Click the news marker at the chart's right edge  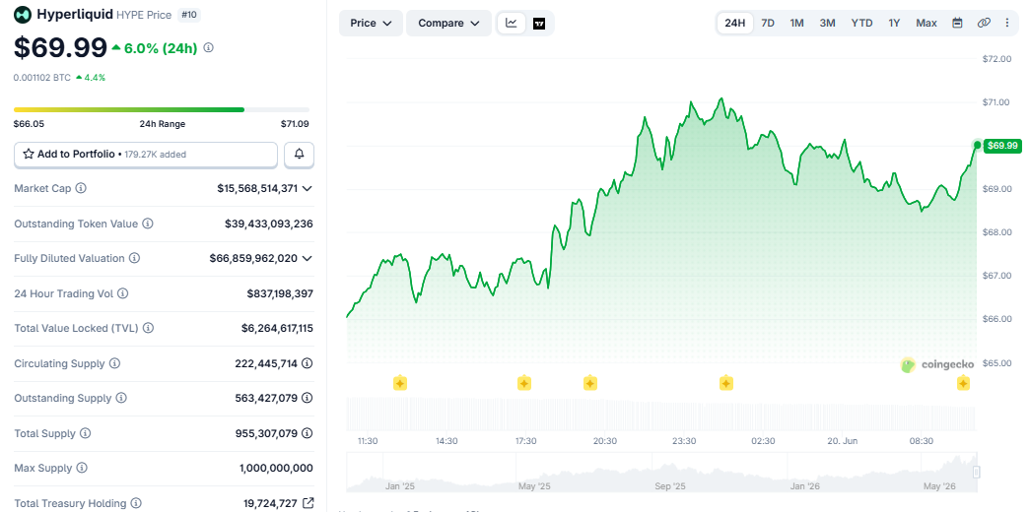coord(963,383)
